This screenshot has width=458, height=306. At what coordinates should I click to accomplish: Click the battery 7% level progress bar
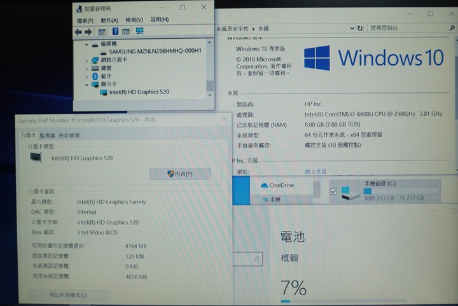pos(343,301)
